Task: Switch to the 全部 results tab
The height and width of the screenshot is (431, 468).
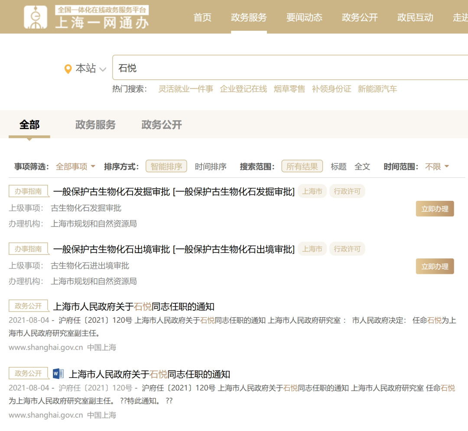Action: [x=29, y=125]
